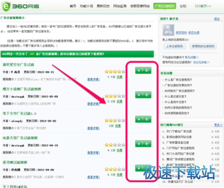View details of 笔下文学广告过滤1.0 rule

94,128
